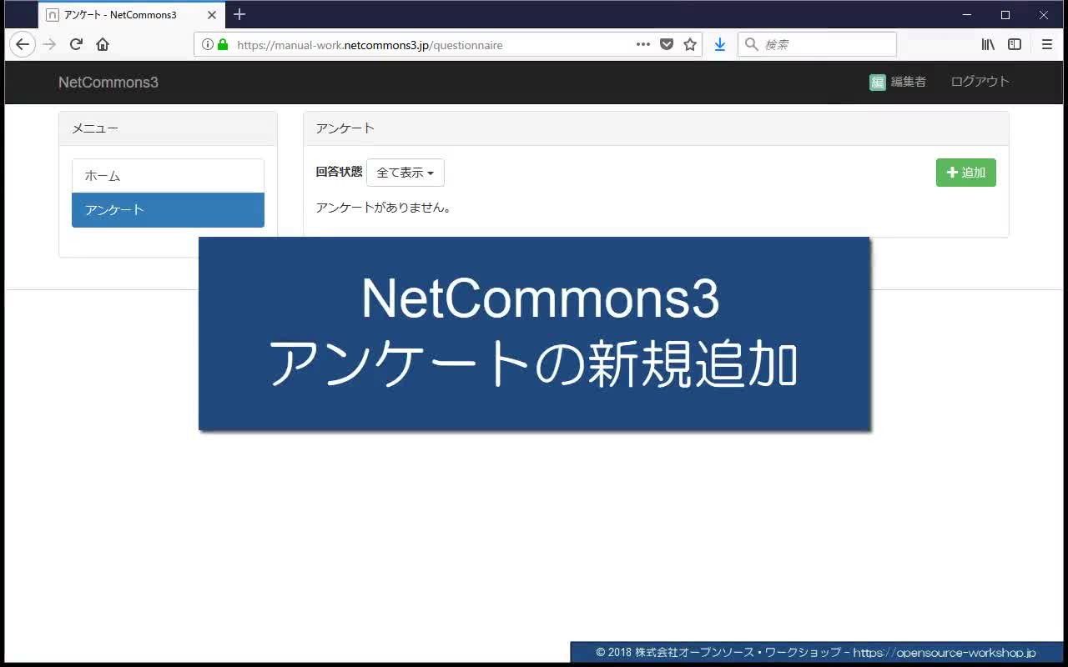Click the NetCommons3 site title link

[108, 82]
